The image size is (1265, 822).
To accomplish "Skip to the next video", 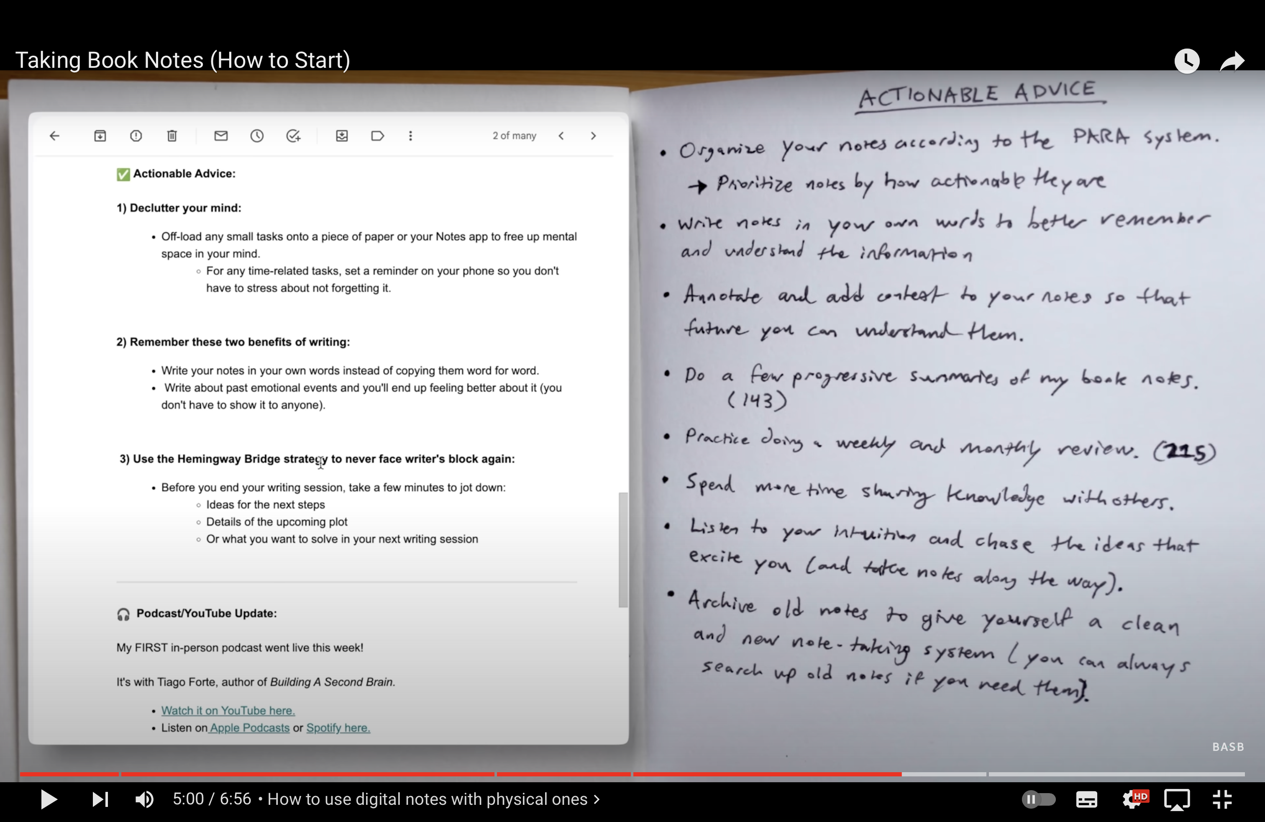I will (100, 799).
